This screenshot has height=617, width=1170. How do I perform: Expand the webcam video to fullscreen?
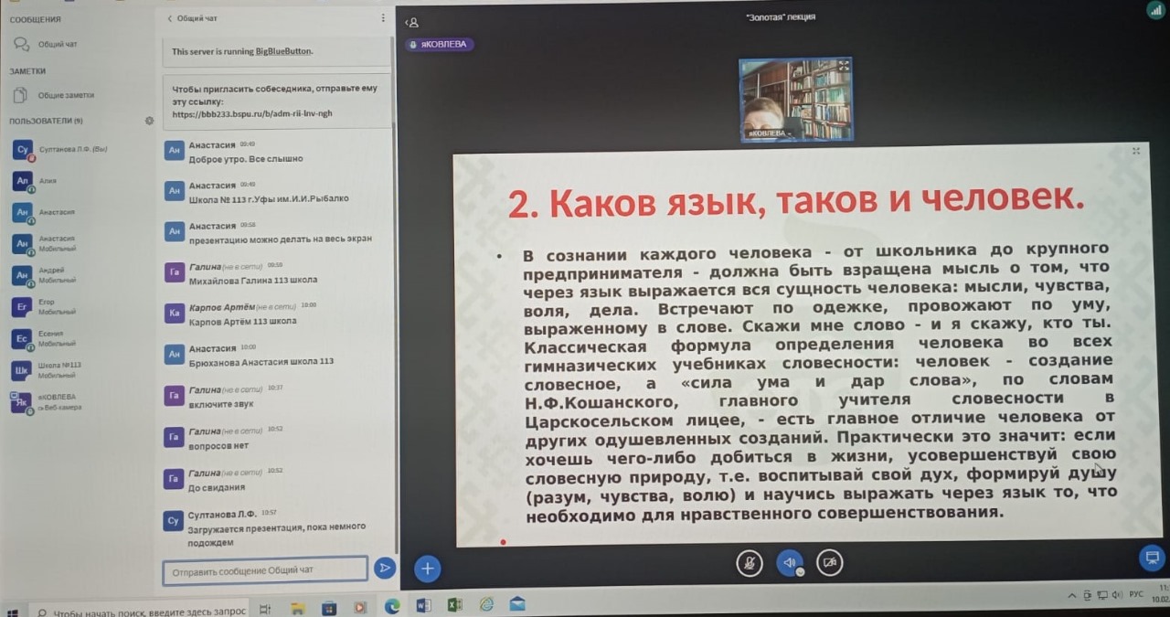coord(843,66)
